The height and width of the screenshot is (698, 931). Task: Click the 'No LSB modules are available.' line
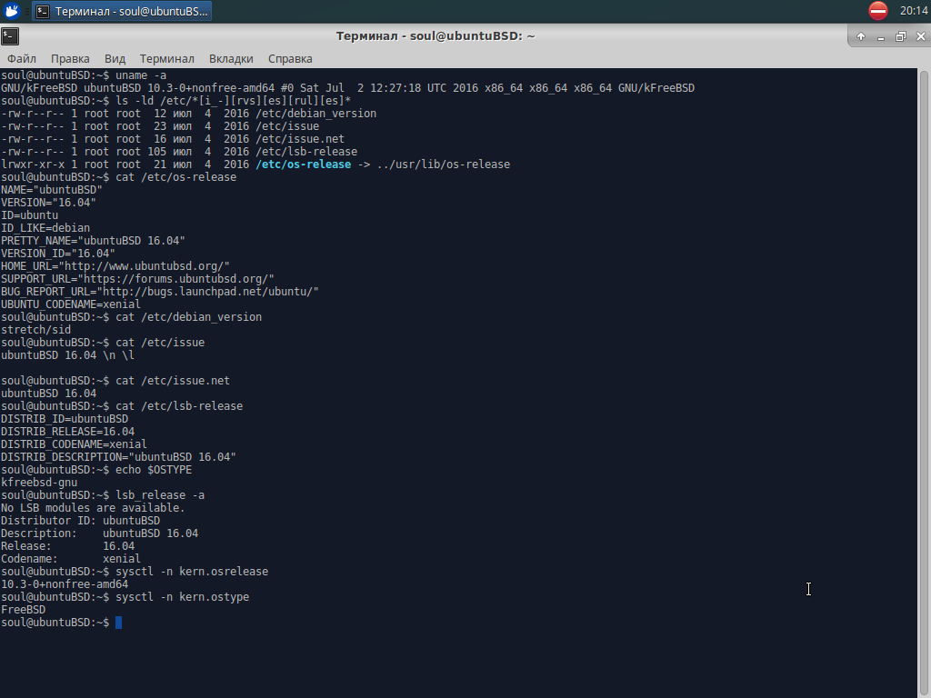pos(94,508)
